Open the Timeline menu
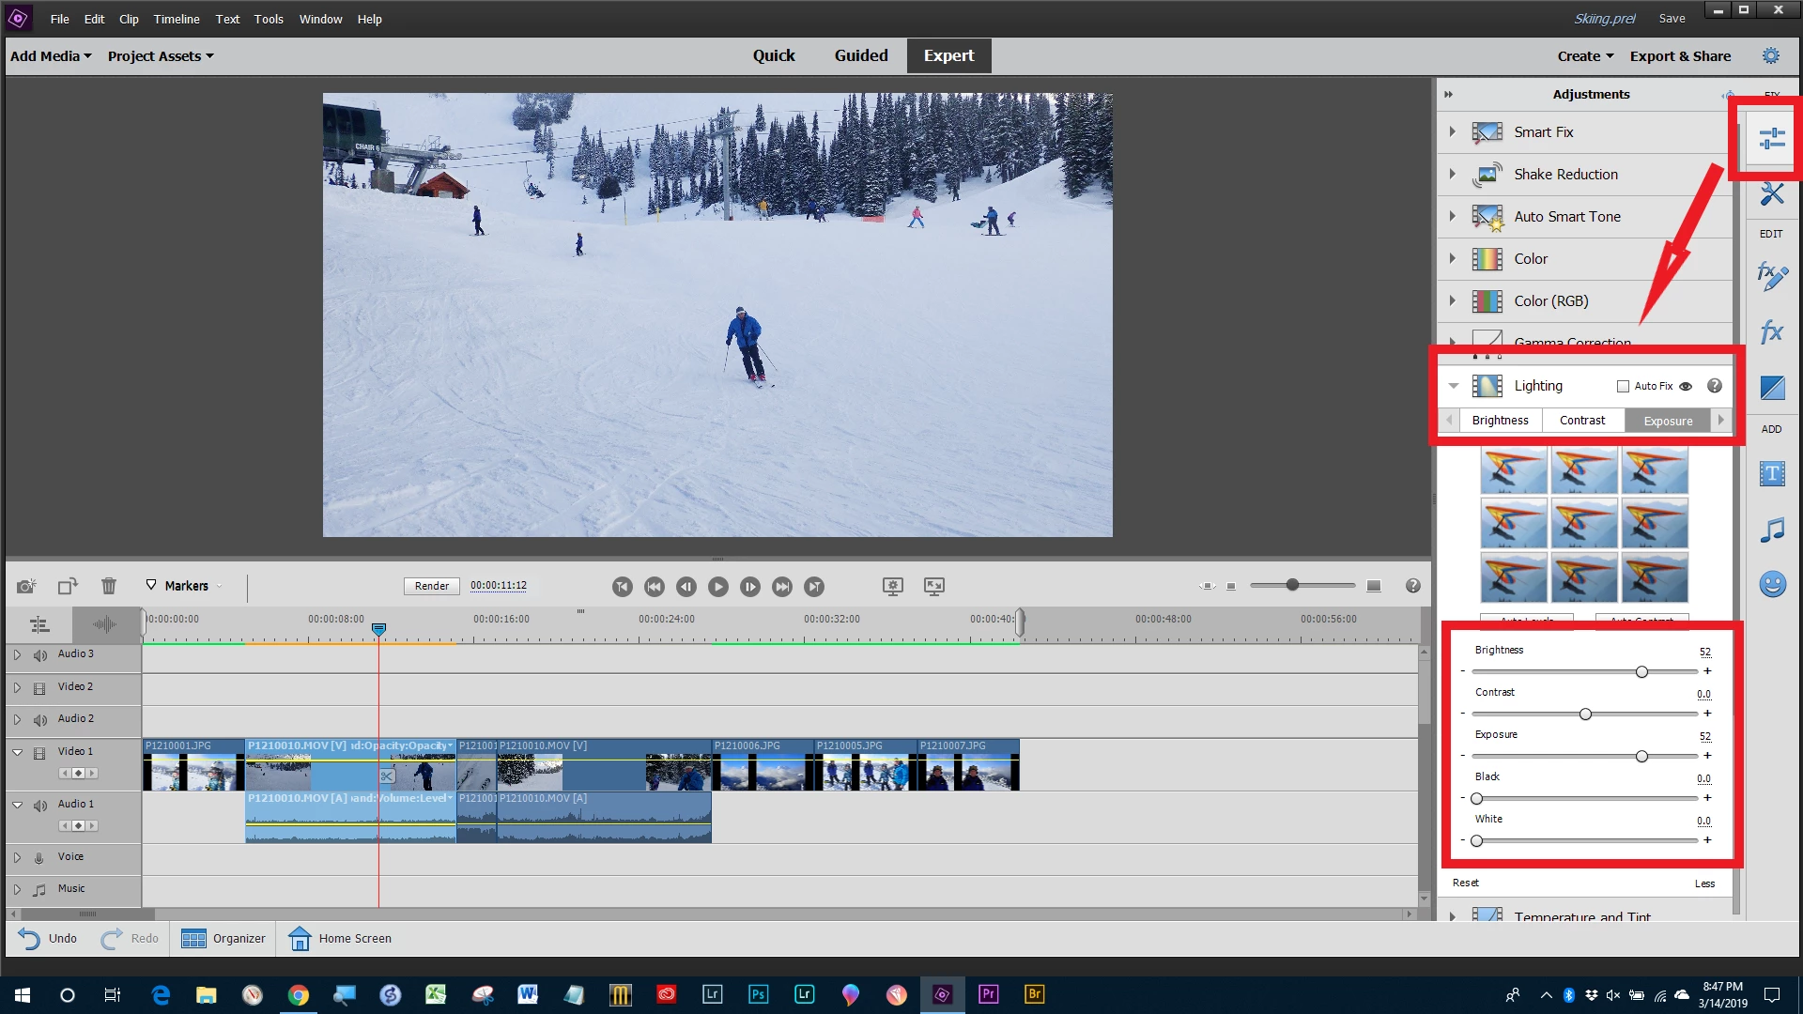 (177, 19)
